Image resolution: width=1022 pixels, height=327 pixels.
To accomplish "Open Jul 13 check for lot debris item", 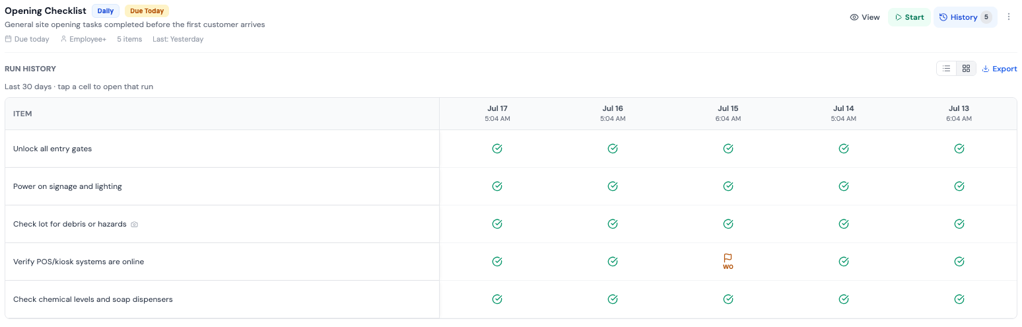I will pyautogui.click(x=959, y=224).
